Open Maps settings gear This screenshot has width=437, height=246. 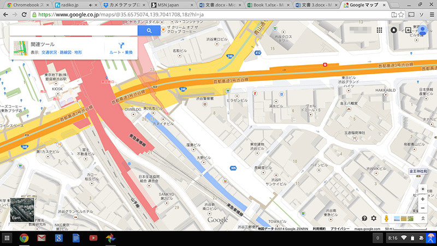pos(374,218)
